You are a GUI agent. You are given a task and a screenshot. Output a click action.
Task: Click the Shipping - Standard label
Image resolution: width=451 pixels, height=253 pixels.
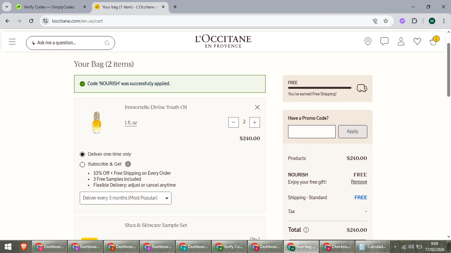coord(307,198)
